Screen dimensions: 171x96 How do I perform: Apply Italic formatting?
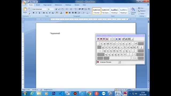click(x=36, y=13)
